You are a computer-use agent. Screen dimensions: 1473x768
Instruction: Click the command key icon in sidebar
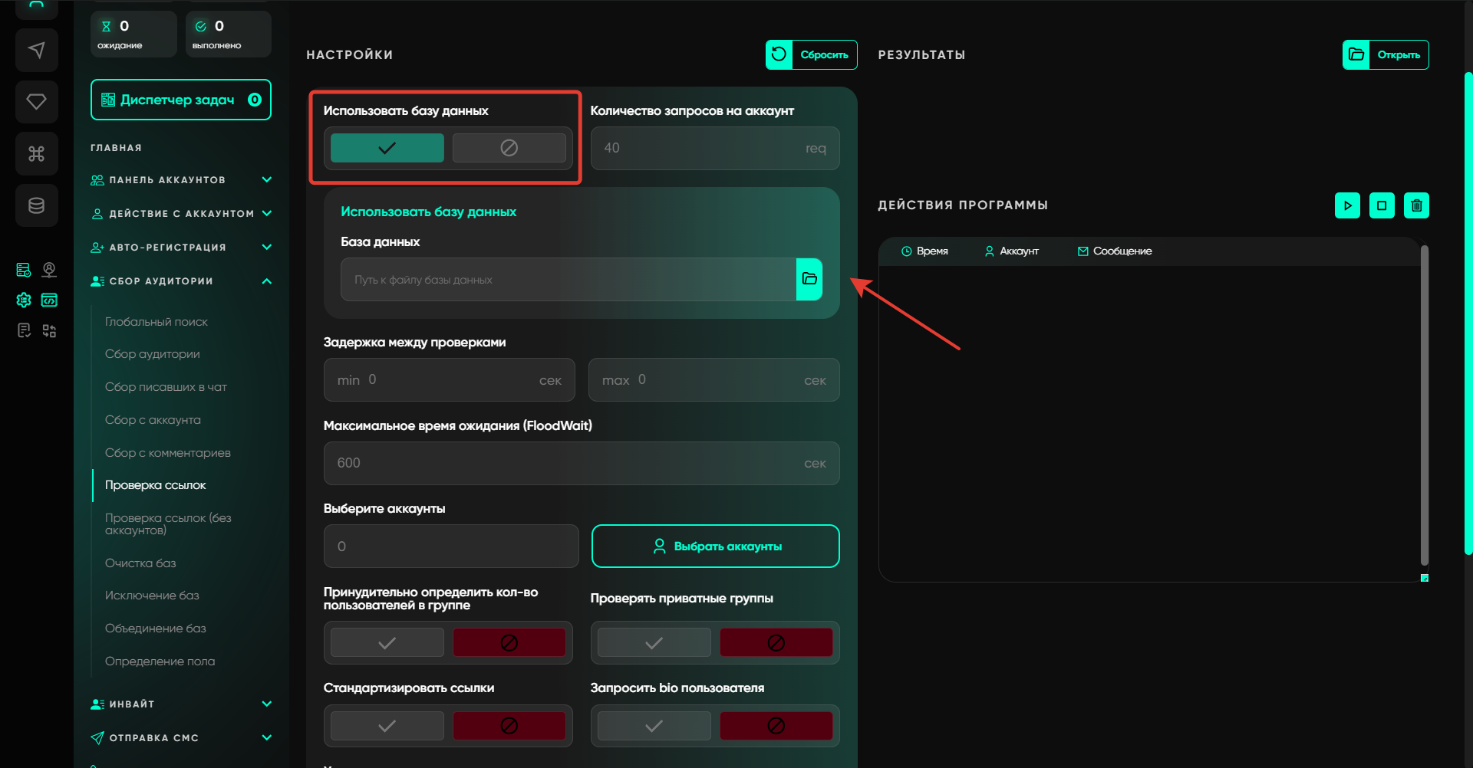tap(36, 154)
